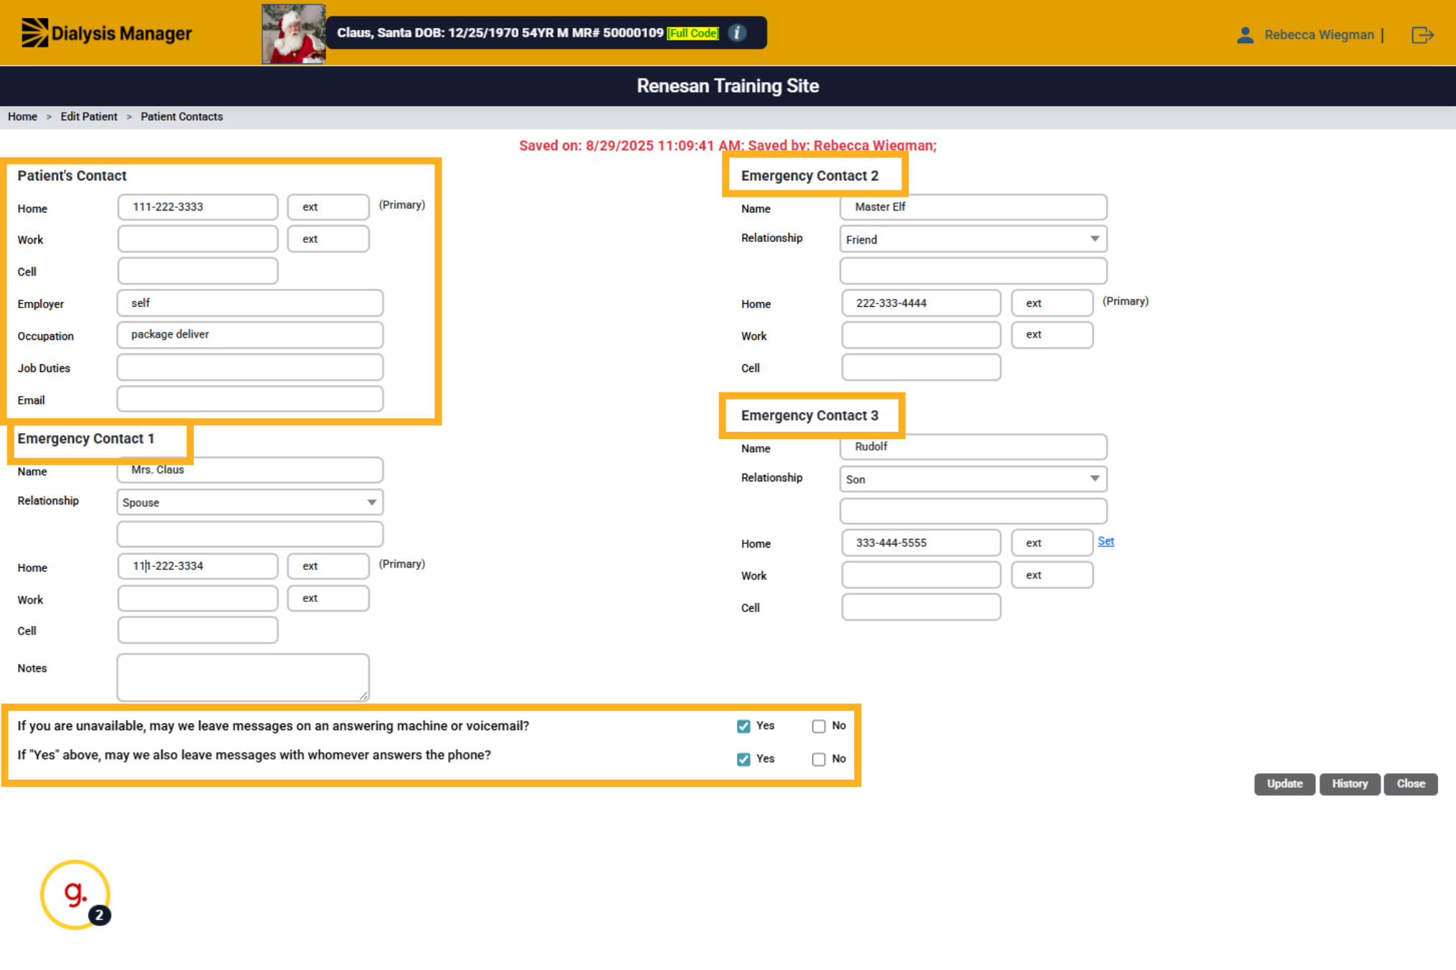
Task: Click Rebecca Wiegman user name
Action: [x=1319, y=34]
